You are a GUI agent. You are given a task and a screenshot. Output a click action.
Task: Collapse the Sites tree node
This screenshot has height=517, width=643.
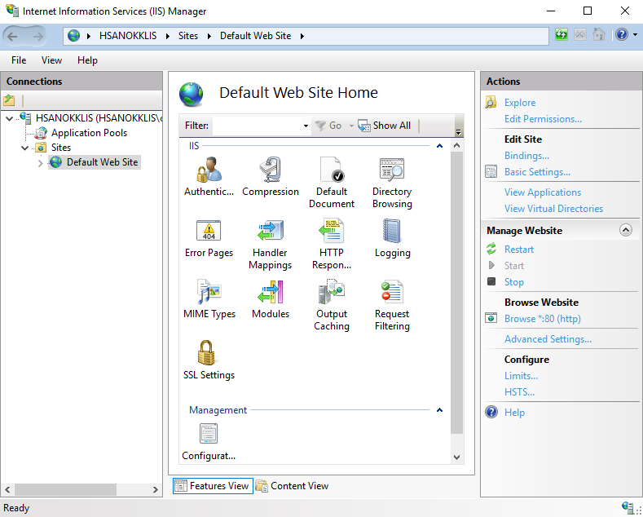pyautogui.click(x=24, y=148)
